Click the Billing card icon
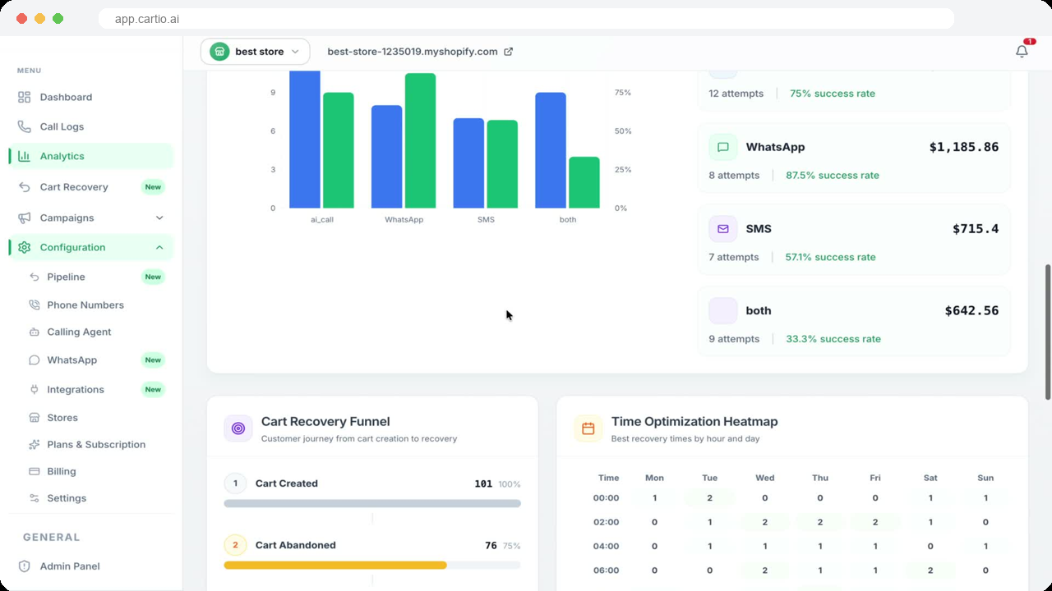Image resolution: width=1052 pixels, height=591 pixels. [x=34, y=471]
